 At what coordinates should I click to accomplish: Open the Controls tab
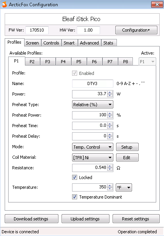51,43
